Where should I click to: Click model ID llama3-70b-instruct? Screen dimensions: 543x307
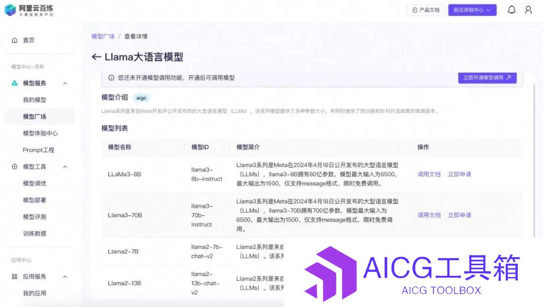[x=202, y=215]
